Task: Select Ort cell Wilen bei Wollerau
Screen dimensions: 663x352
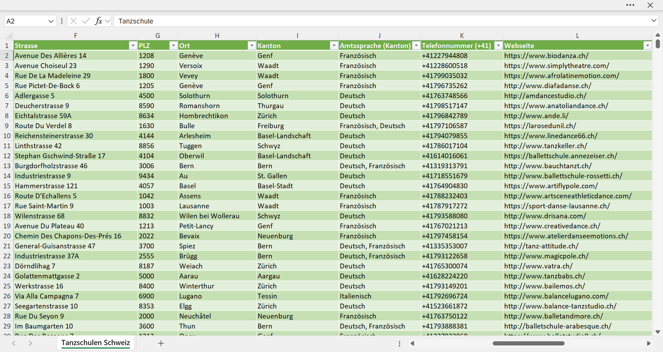Action: (217, 216)
